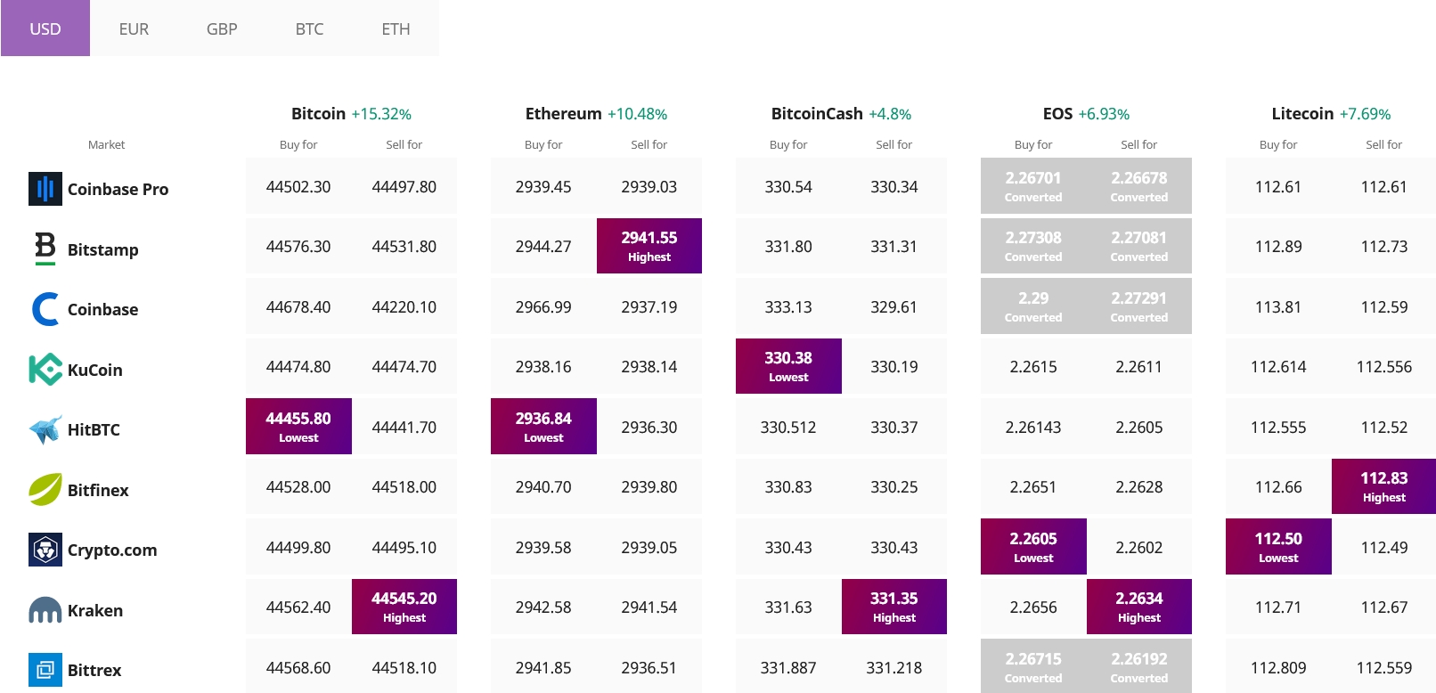Click the Bitfinex leaf logo

45,490
